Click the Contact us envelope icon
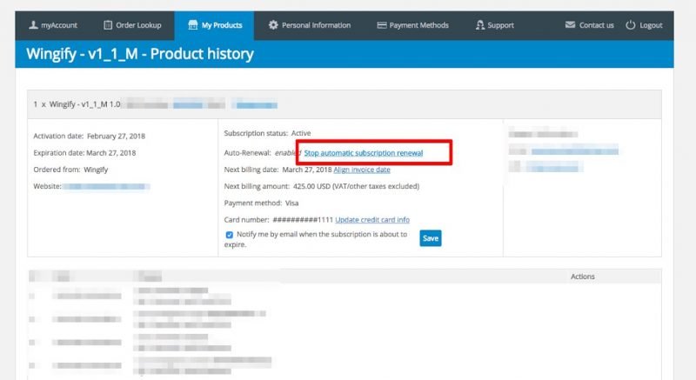Viewport: 696px width, 380px height. click(570, 25)
